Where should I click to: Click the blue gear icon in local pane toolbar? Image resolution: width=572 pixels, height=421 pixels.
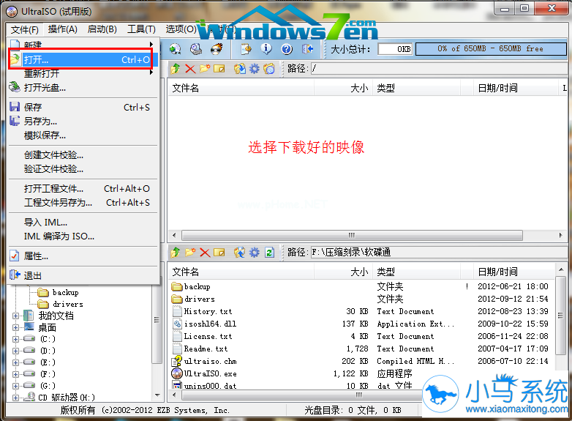click(255, 253)
